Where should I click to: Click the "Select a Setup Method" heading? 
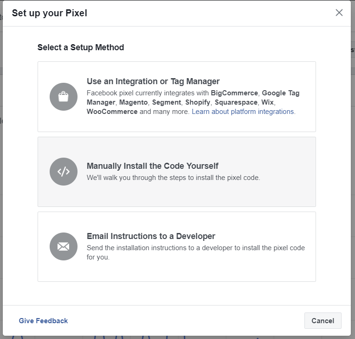click(x=81, y=47)
